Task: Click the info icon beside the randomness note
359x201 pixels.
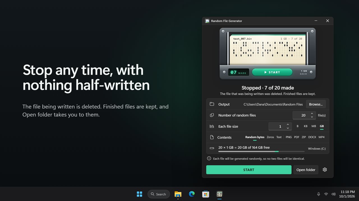Action: (x=209, y=158)
